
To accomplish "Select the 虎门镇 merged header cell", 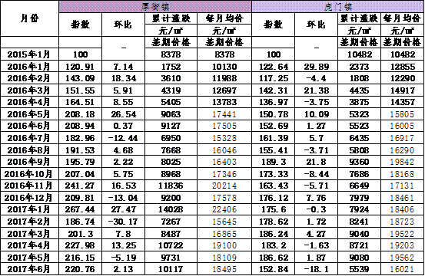I will click(x=338, y=6).
